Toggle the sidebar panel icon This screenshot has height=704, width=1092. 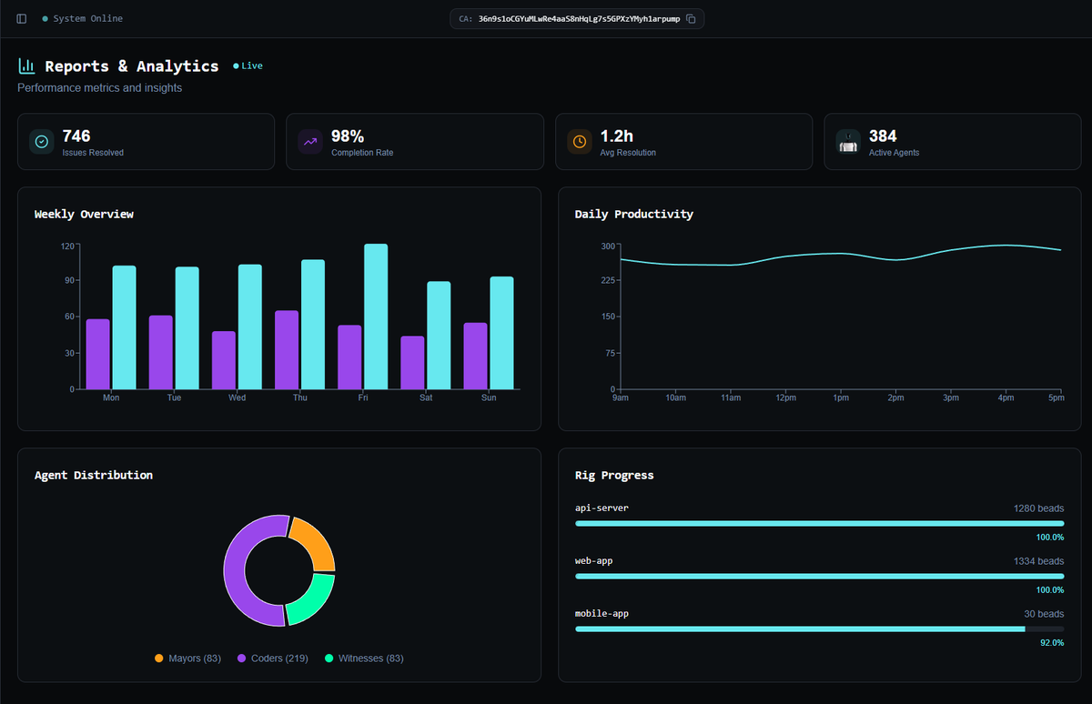(x=22, y=18)
